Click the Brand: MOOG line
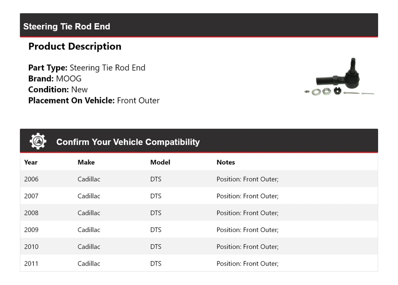The image size is (398, 285). 55,79
